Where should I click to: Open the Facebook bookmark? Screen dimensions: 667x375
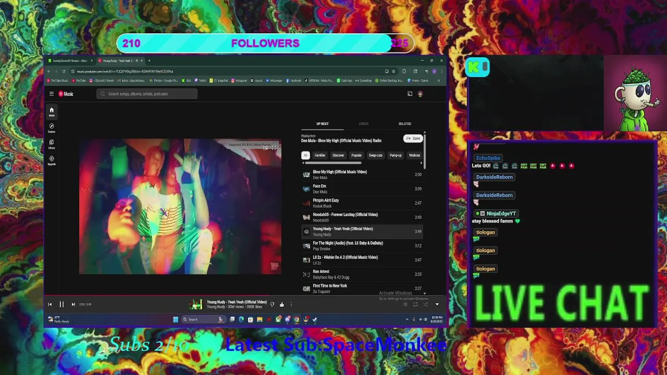pyautogui.click(x=294, y=81)
